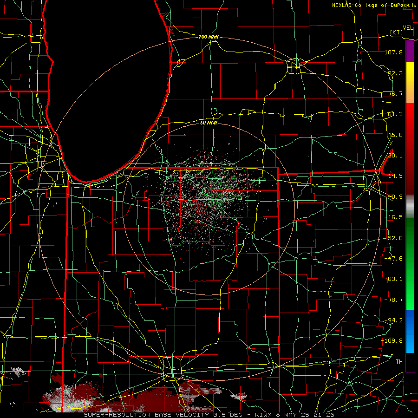Screen dimensions: 418x418
Task: Click the 92.3 scale value
Action: (395, 73)
